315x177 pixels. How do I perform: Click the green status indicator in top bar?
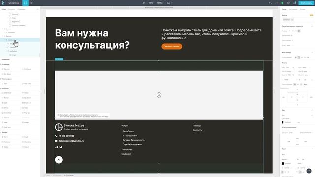point(283,3)
